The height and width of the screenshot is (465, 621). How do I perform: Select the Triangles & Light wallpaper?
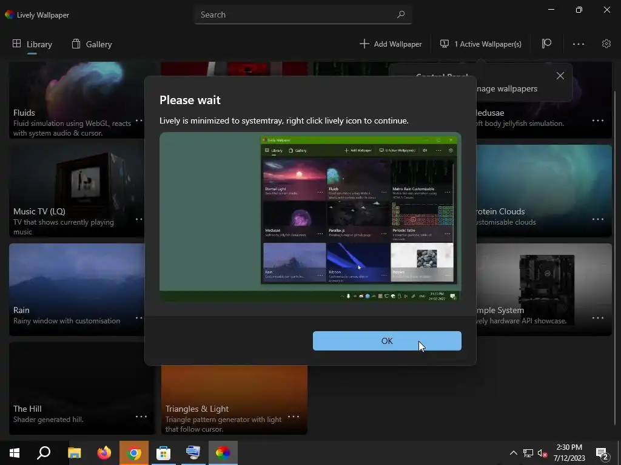click(x=234, y=400)
